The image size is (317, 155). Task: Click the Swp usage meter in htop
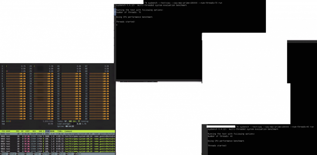(27, 124)
